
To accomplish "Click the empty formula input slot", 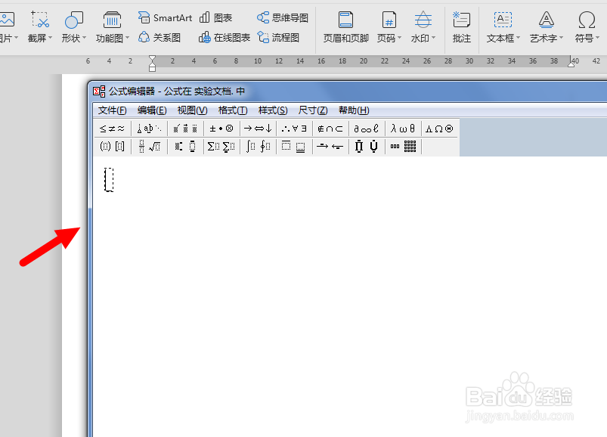I will (109, 180).
